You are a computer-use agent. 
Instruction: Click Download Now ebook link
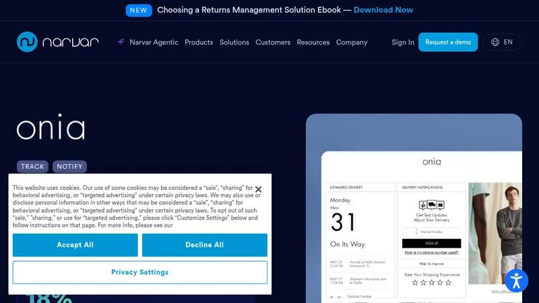click(383, 10)
